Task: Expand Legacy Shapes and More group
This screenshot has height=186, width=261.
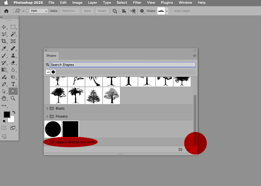Action: click(x=47, y=142)
